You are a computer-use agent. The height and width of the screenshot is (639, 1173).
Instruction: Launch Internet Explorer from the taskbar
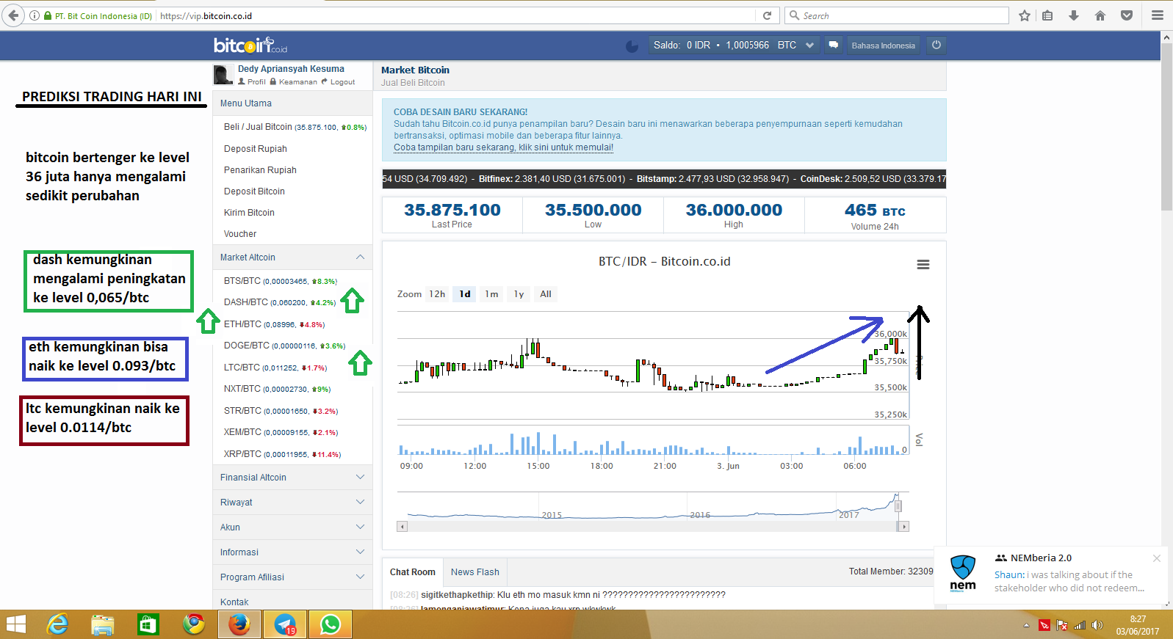(x=57, y=624)
